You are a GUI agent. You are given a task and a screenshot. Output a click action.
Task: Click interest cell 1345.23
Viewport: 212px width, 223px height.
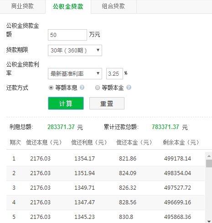click(84, 217)
